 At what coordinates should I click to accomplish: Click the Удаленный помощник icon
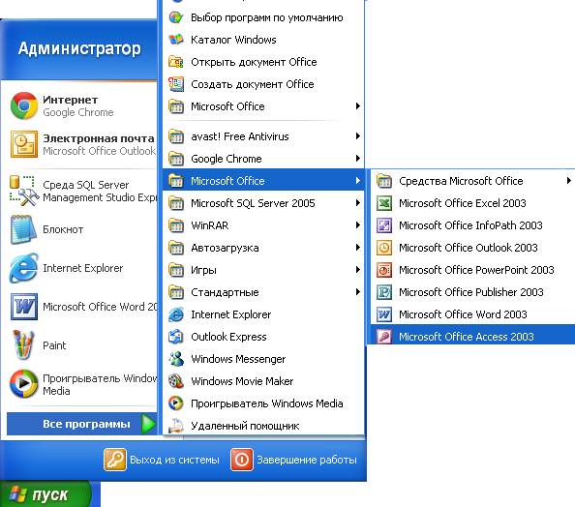point(176,426)
